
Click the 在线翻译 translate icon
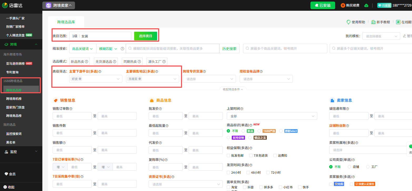click(x=398, y=22)
